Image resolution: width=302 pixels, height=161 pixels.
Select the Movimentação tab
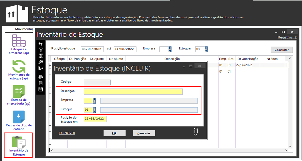pos(24,29)
